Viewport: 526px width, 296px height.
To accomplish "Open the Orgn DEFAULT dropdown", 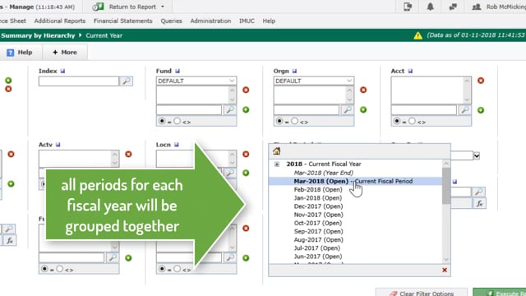I will (314, 81).
